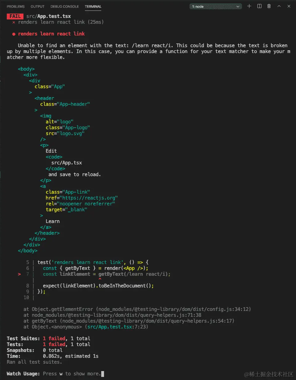Click 'Ran all test suites.' text
This screenshot has height=380, width=296.
[x=35, y=362]
